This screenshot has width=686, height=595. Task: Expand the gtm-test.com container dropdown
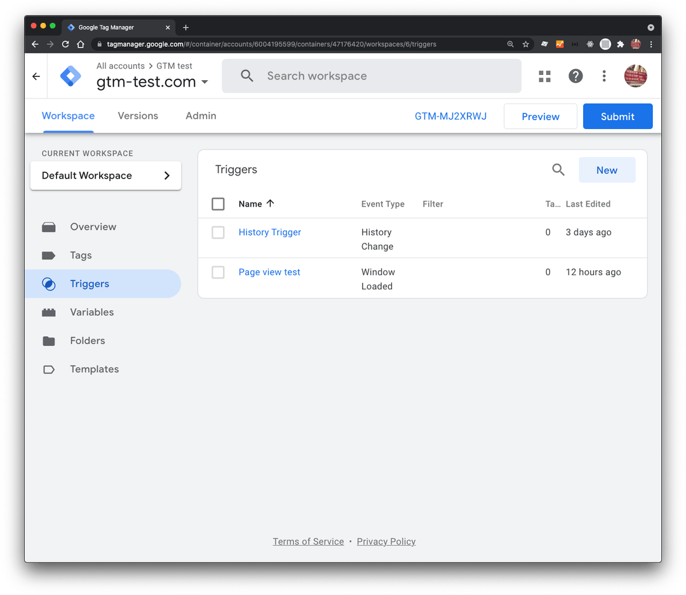pyautogui.click(x=205, y=82)
